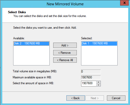Click the < Remove All button

[x=65, y=60]
